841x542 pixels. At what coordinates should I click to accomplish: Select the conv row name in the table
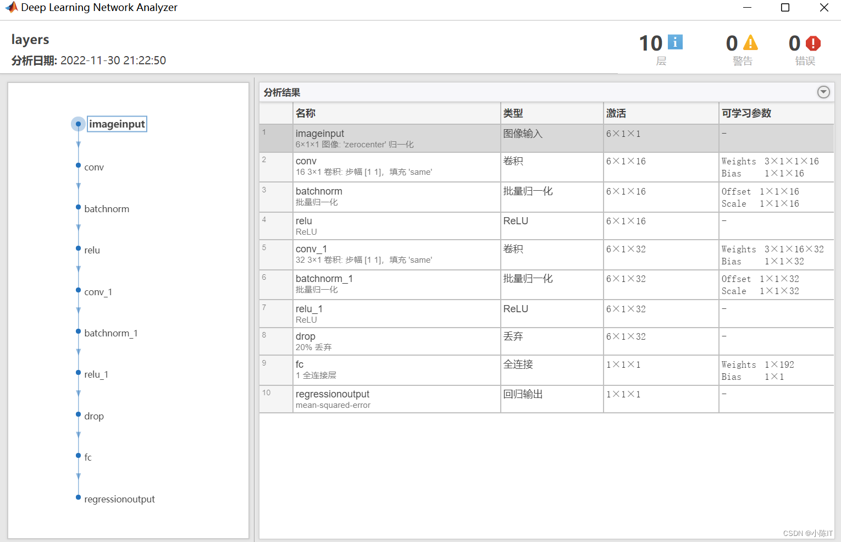(x=306, y=161)
